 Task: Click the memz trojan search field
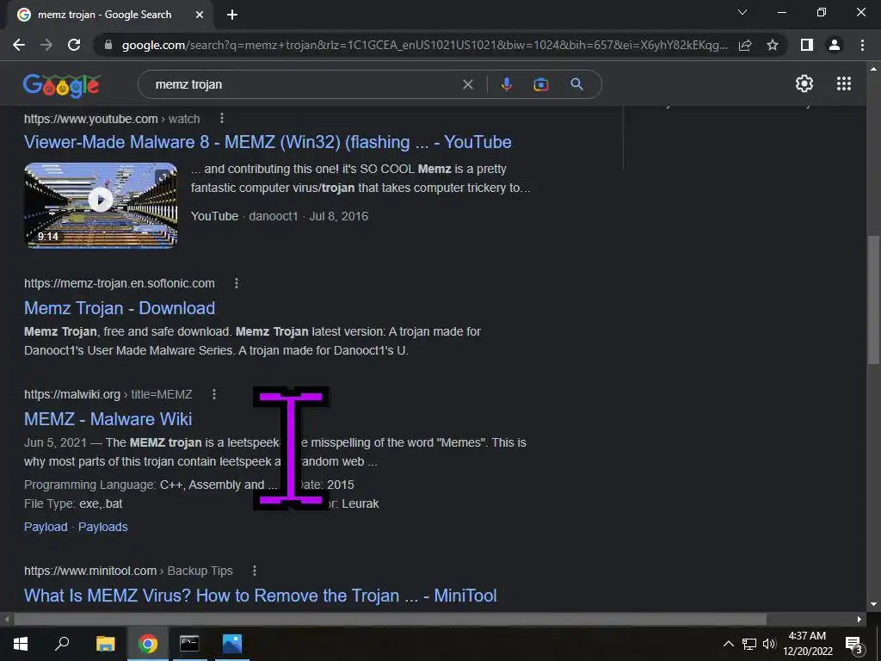coord(304,84)
